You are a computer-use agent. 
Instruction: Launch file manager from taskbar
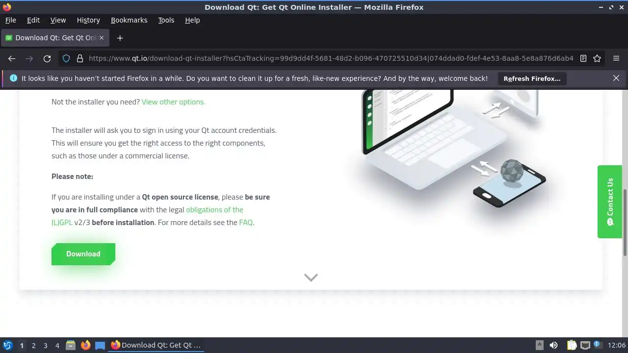click(71, 345)
